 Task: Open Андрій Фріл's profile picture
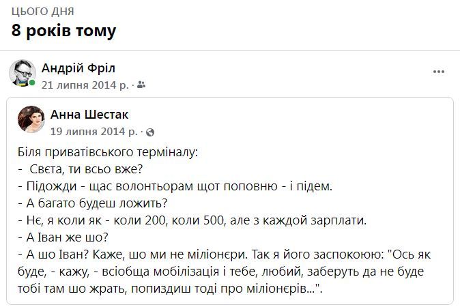tap(22, 73)
